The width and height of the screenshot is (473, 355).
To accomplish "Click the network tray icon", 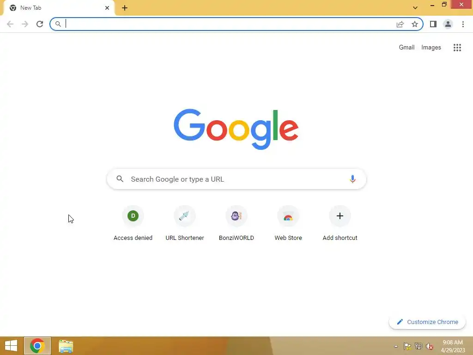I will [418, 346].
